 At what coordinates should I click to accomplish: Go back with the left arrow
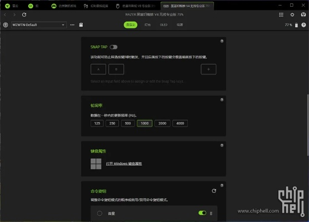[x=5, y=15]
